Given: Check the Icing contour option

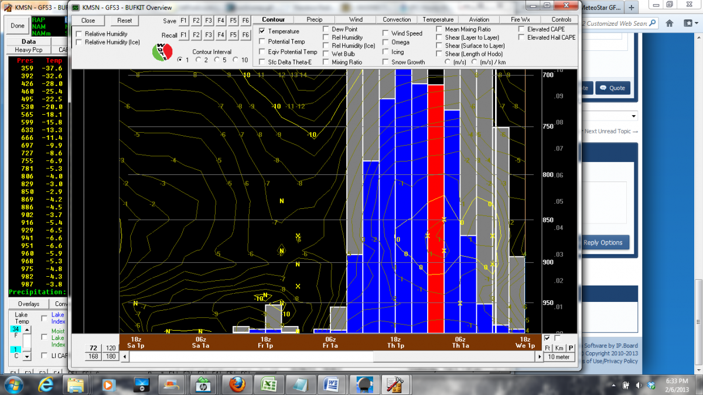Looking at the screenshot, I should [386, 52].
